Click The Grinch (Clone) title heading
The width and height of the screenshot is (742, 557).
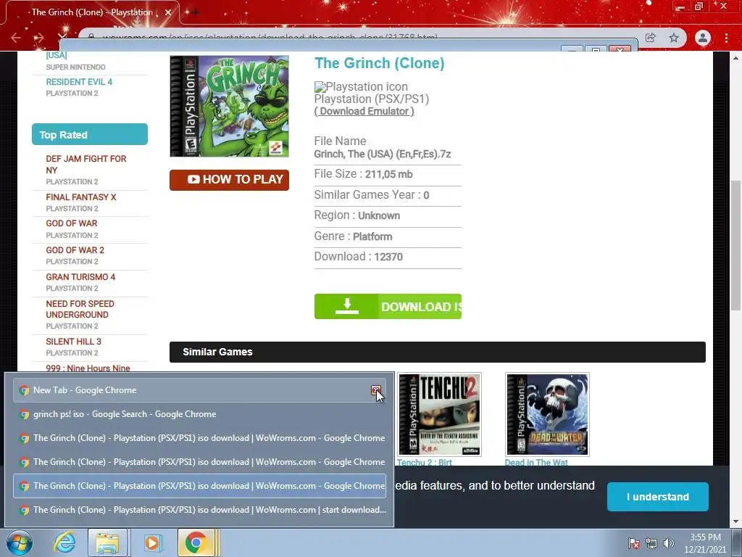[380, 63]
